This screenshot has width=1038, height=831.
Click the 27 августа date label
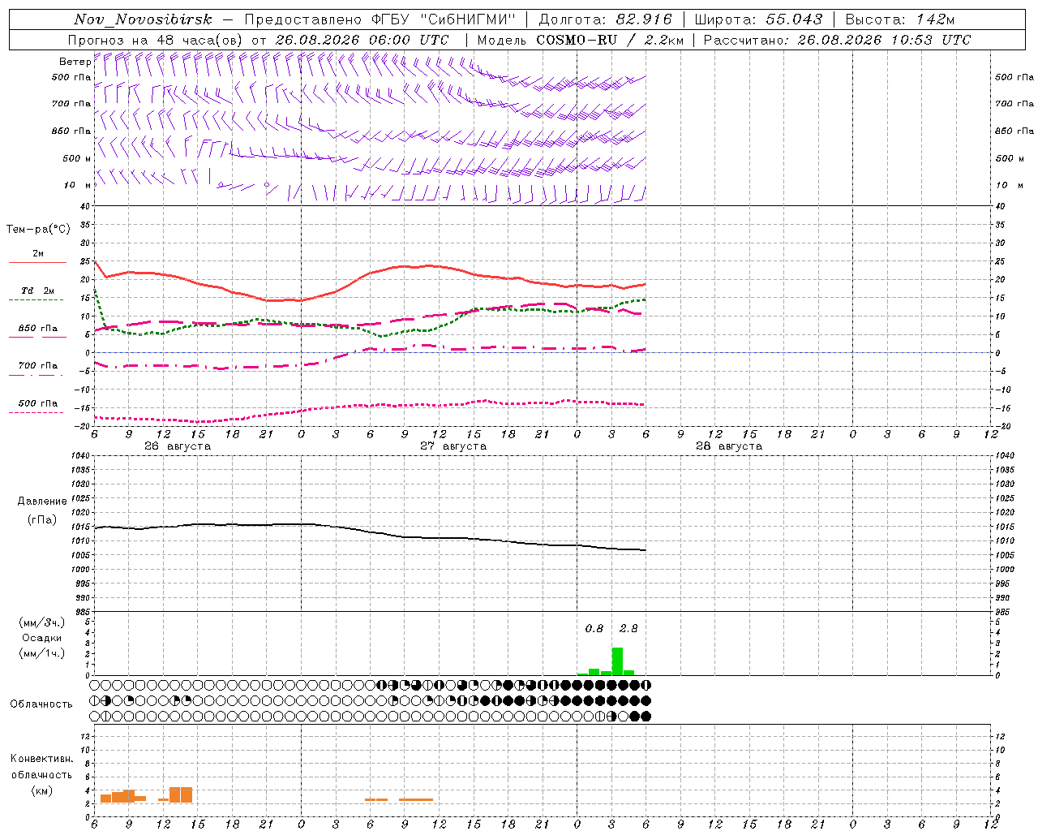coord(453,446)
